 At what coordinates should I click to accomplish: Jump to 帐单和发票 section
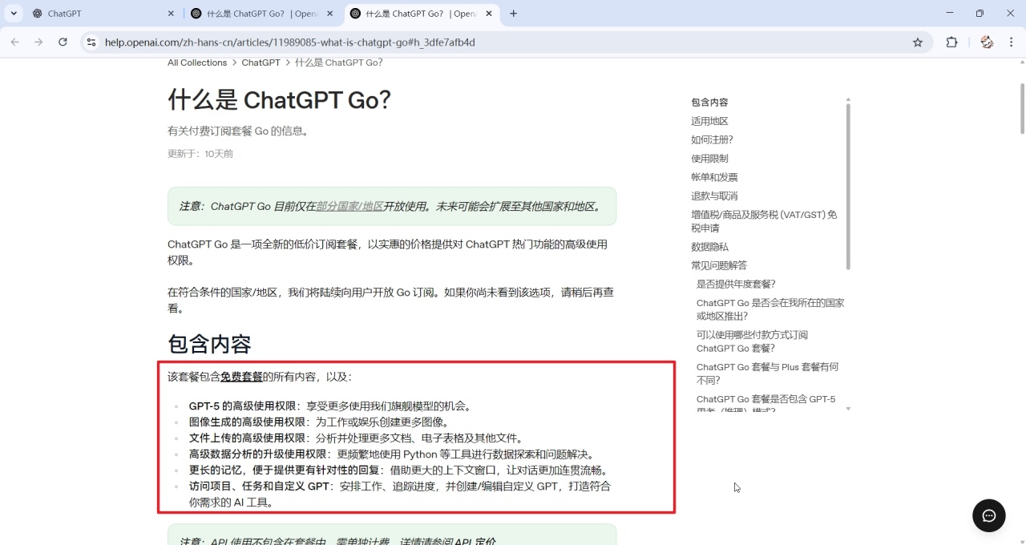[x=714, y=177]
